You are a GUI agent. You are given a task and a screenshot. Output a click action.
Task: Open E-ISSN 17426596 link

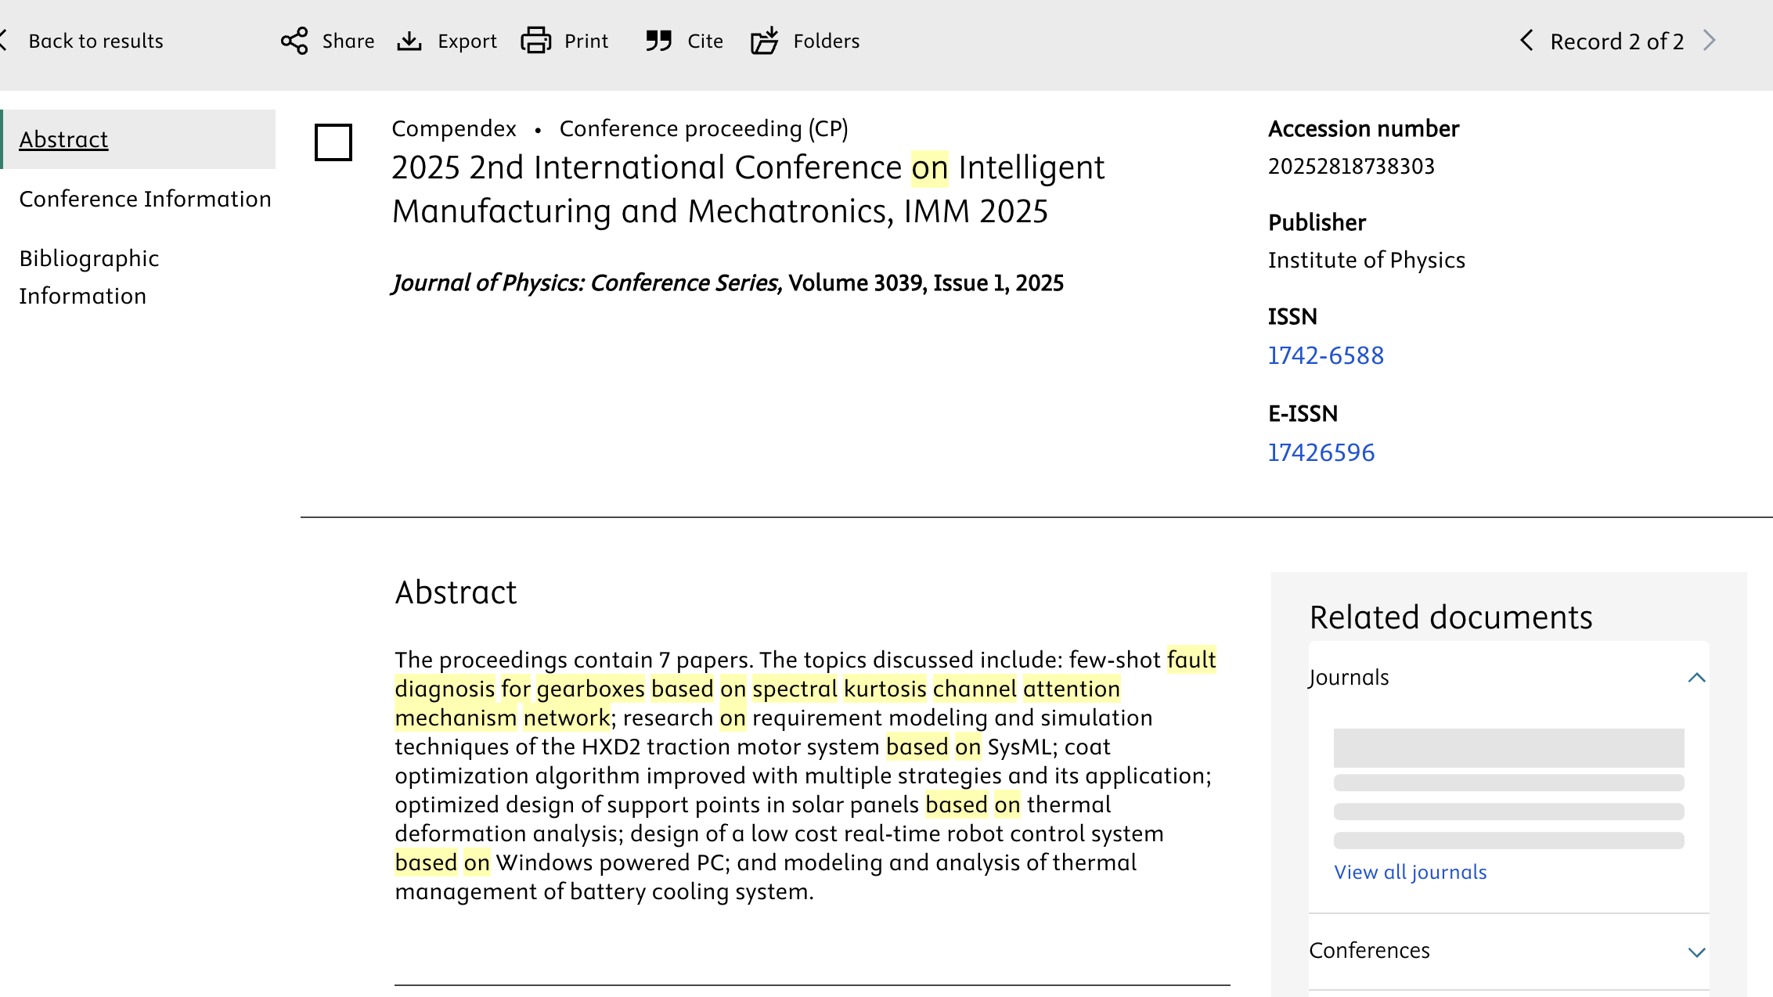click(1321, 452)
